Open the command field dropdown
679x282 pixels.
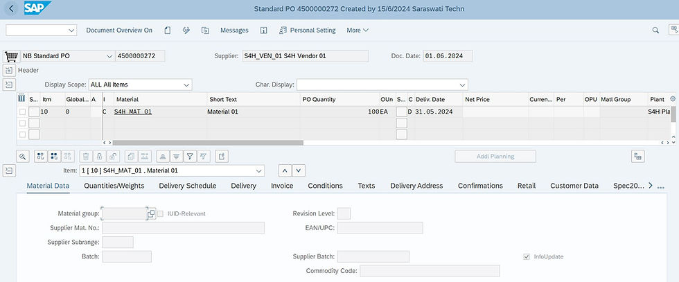(x=71, y=30)
